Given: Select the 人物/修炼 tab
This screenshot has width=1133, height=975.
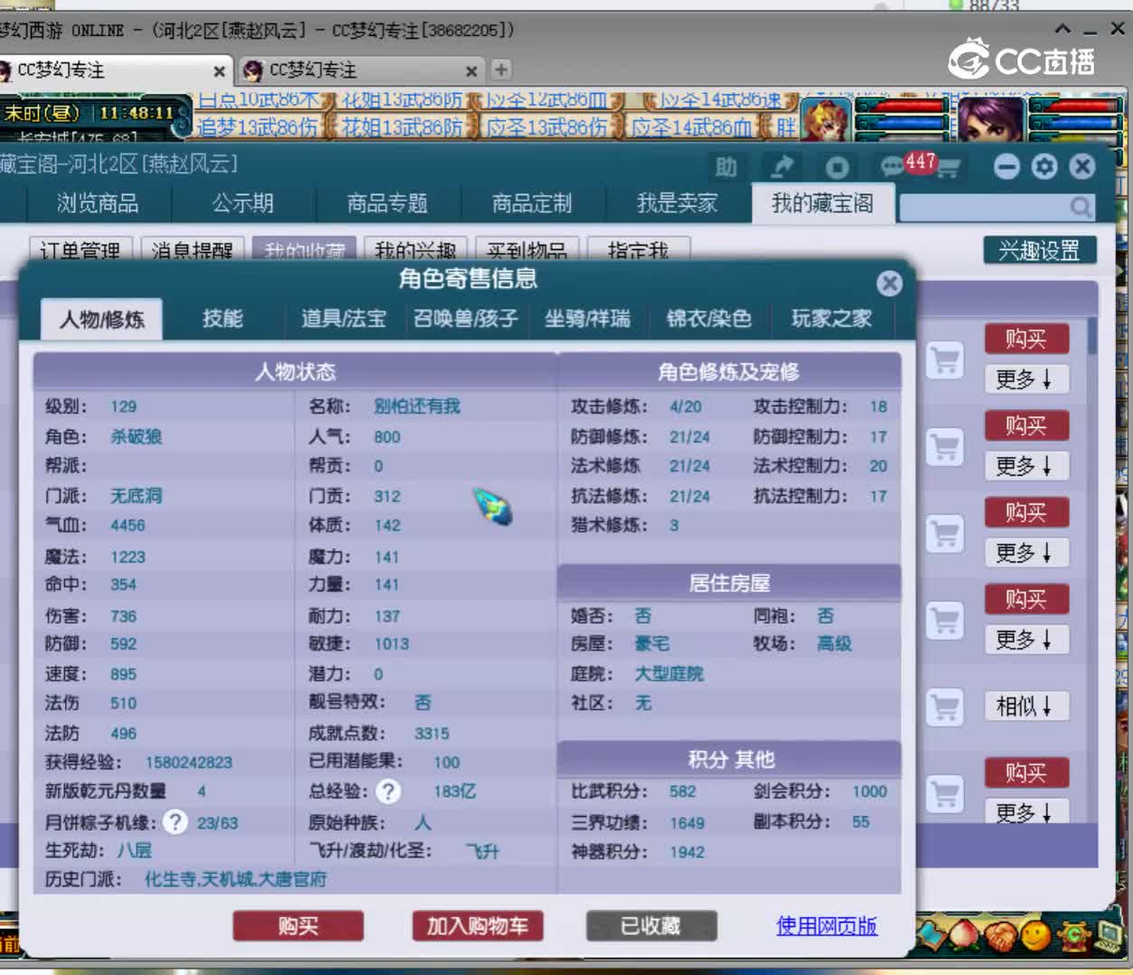Looking at the screenshot, I should click(102, 320).
